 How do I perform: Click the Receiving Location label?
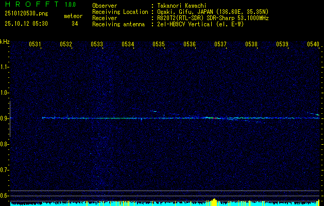point(120,12)
